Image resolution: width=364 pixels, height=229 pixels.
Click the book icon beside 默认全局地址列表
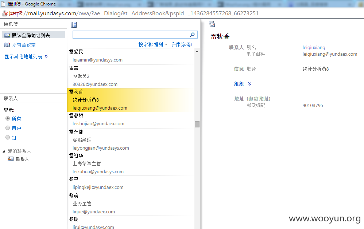pos(7,35)
